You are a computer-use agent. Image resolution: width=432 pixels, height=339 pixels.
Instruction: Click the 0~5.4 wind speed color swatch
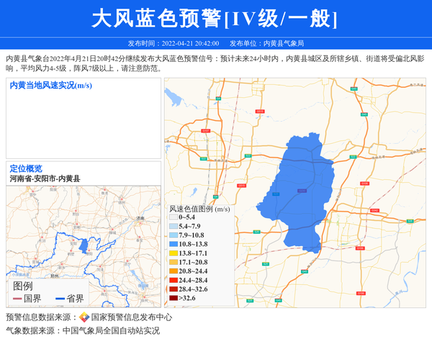(174, 217)
